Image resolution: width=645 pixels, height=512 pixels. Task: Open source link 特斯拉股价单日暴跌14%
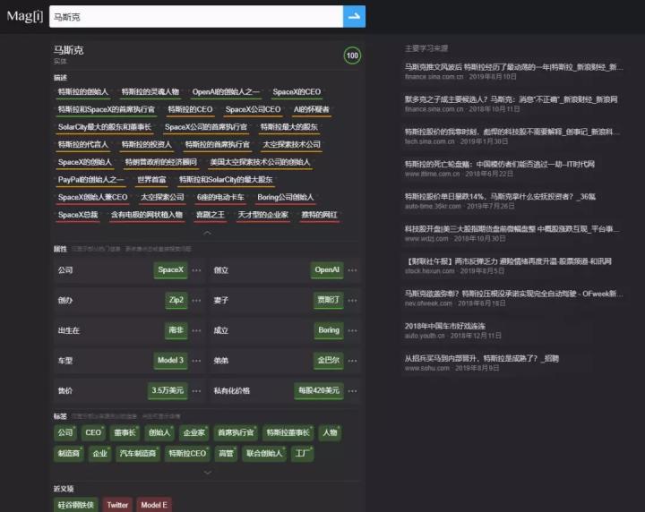(500, 197)
